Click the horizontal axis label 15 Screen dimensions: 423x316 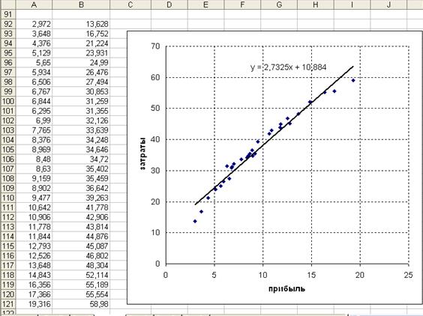(x=311, y=275)
